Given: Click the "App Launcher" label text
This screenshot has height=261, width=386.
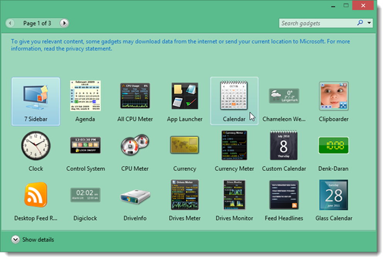Looking at the screenshot, I should 185,119.
